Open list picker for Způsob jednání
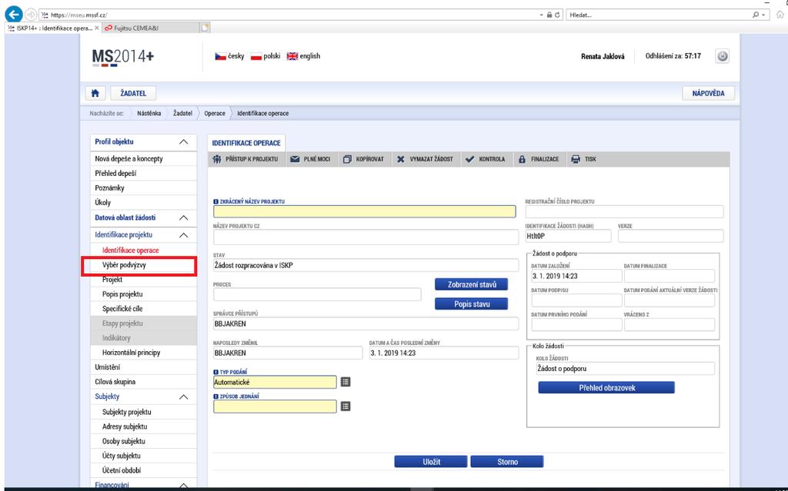The height and width of the screenshot is (491, 788). pos(346,406)
